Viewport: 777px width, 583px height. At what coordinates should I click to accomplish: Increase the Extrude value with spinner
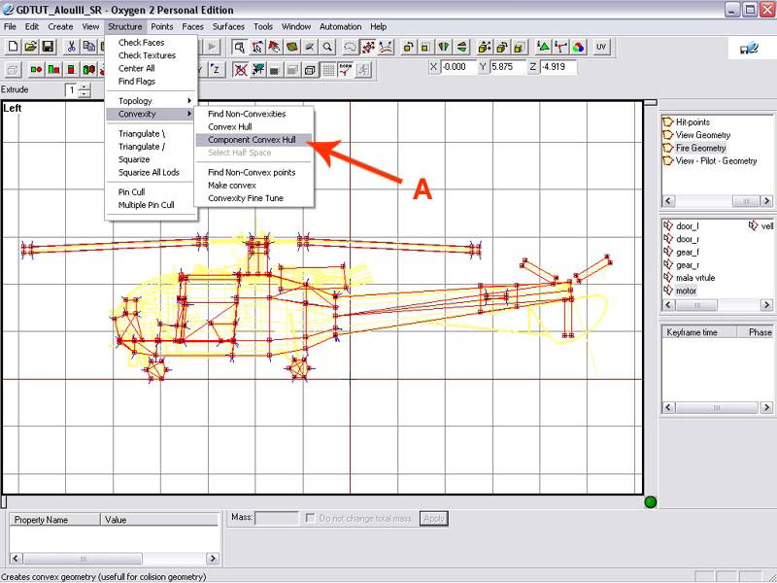click(84, 86)
